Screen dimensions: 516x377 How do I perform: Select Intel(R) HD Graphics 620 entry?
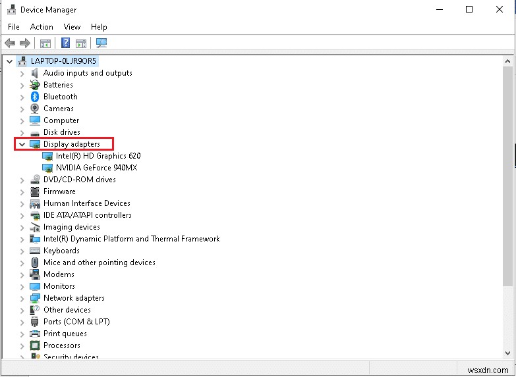(x=98, y=156)
